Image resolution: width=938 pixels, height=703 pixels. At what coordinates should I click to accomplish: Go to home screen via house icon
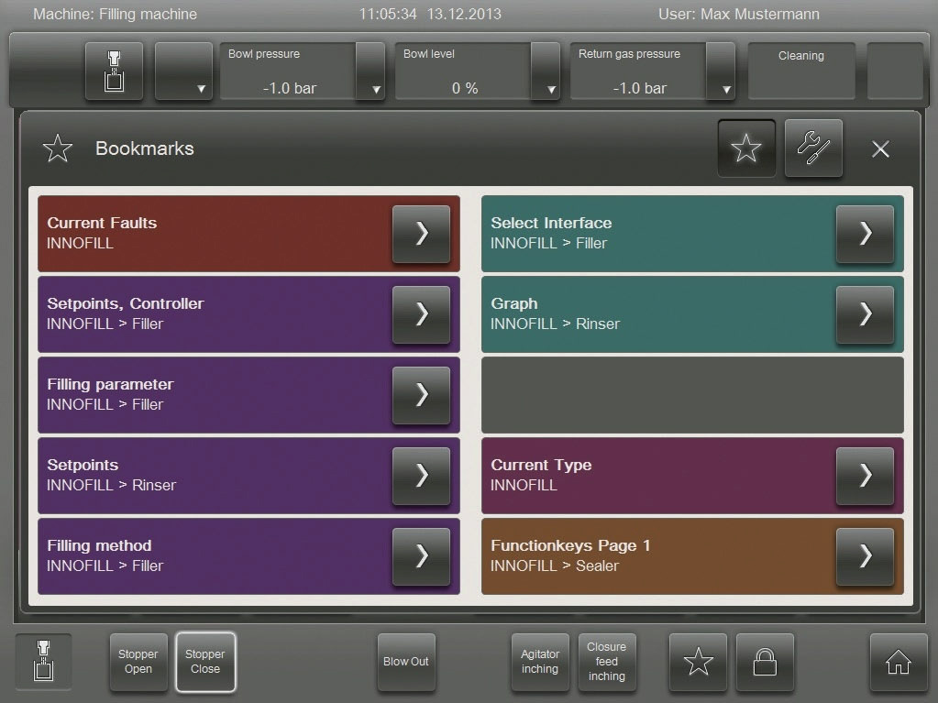click(899, 662)
